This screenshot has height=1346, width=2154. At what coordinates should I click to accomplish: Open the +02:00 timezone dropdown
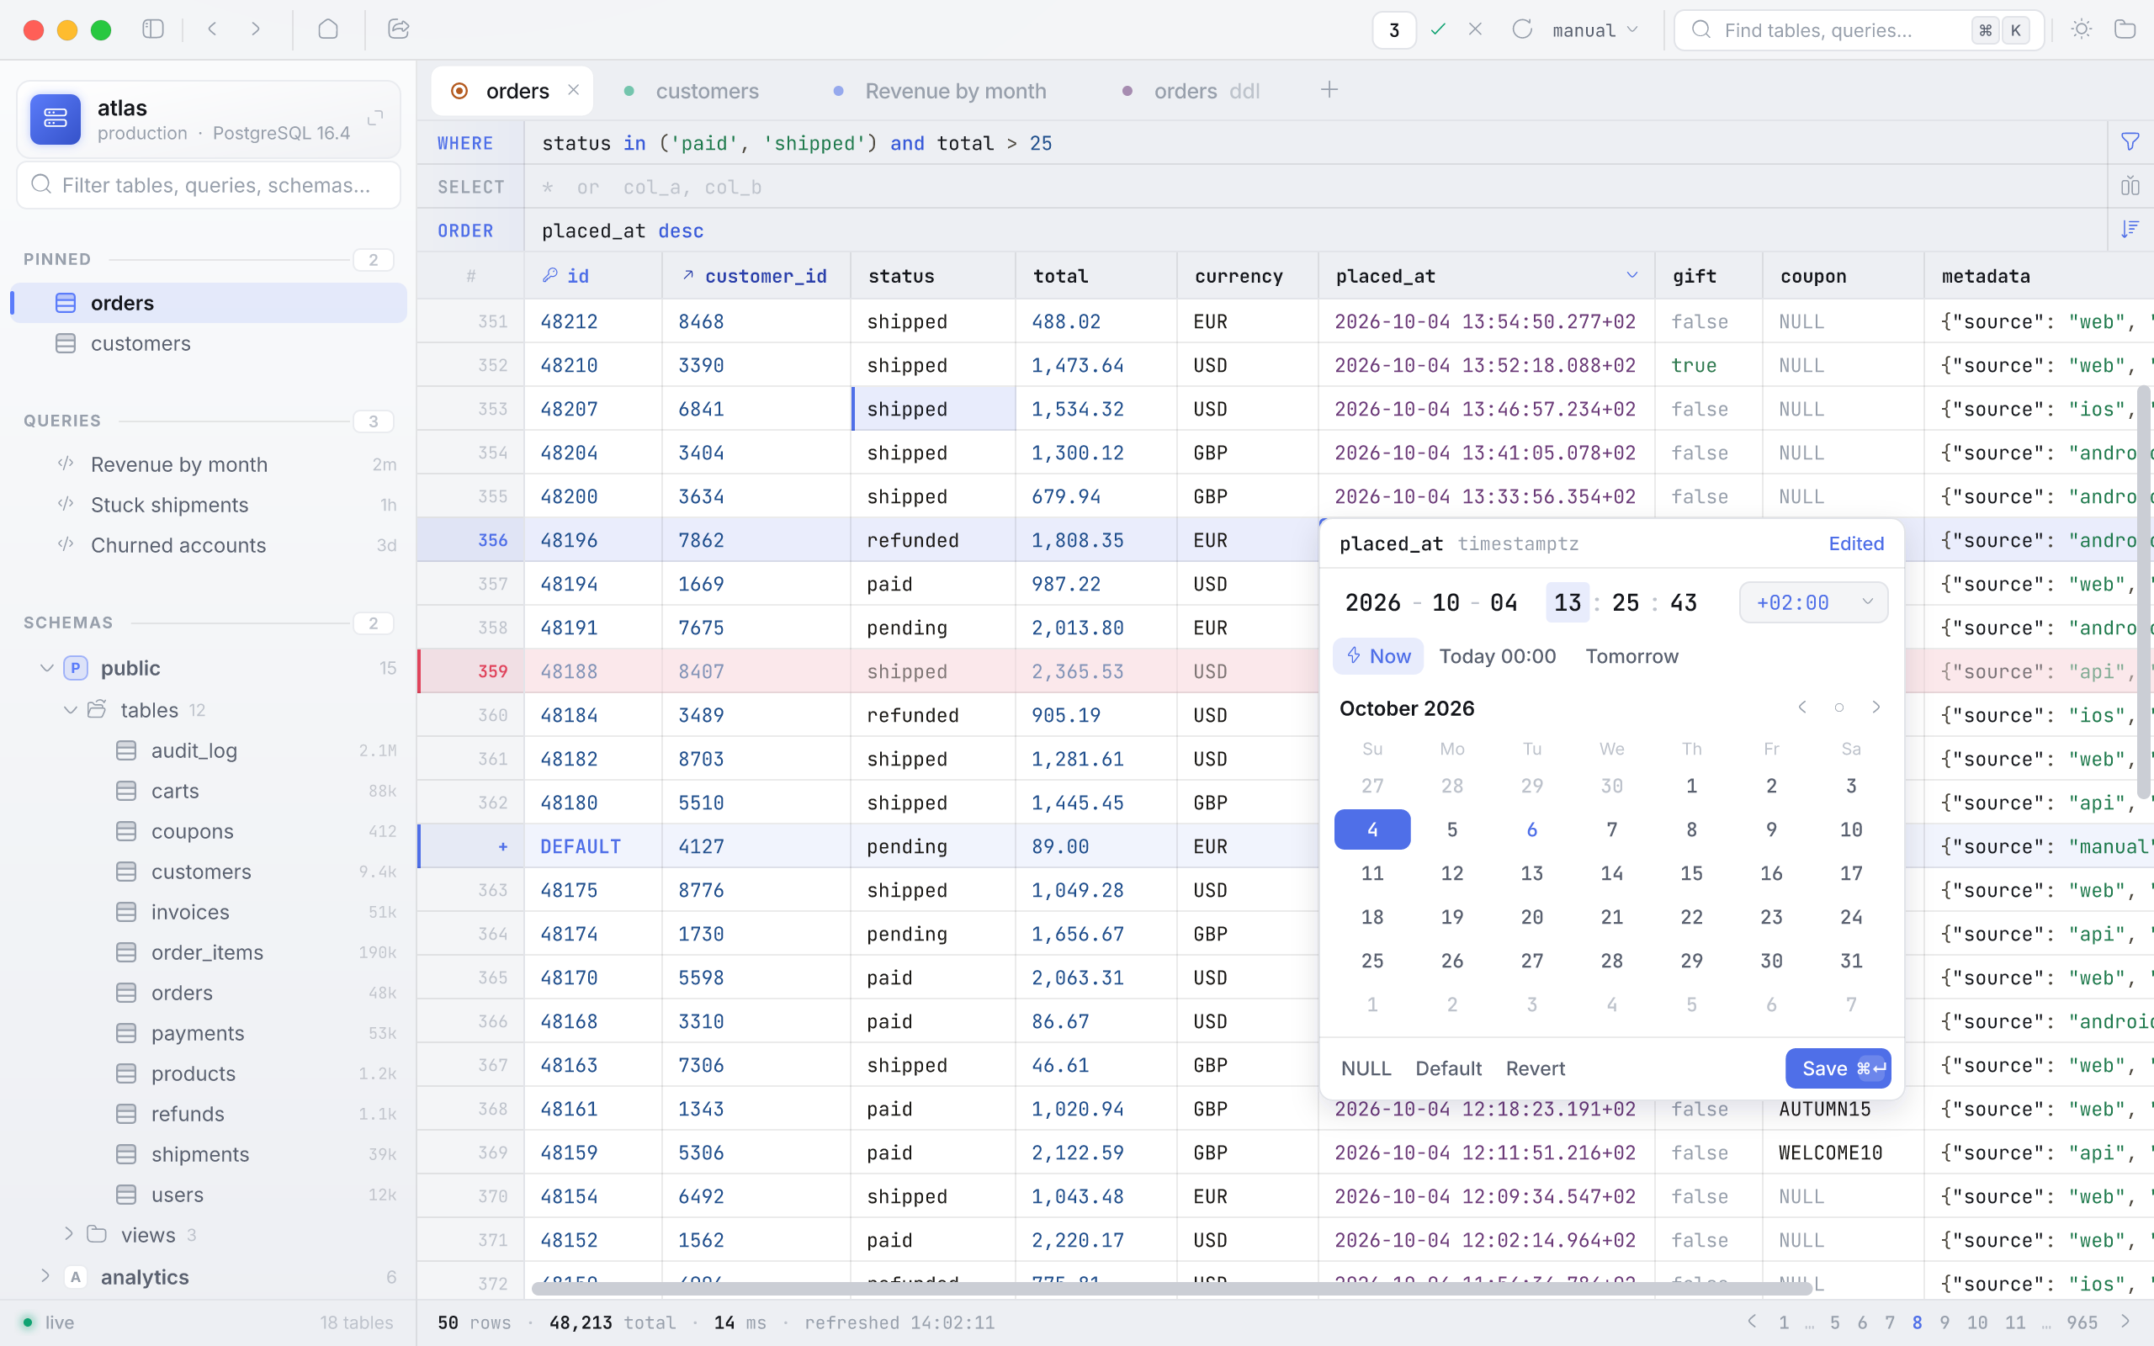click(x=1813, y=602)
